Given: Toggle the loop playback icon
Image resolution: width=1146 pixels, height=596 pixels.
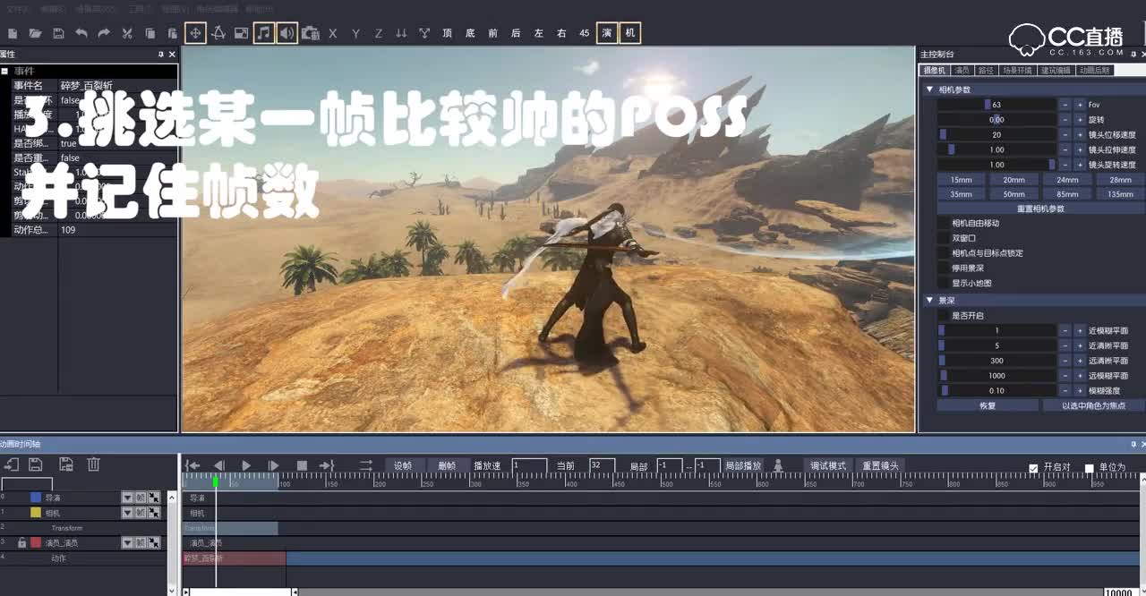Looking at the screenshot, I should (366, 465).
